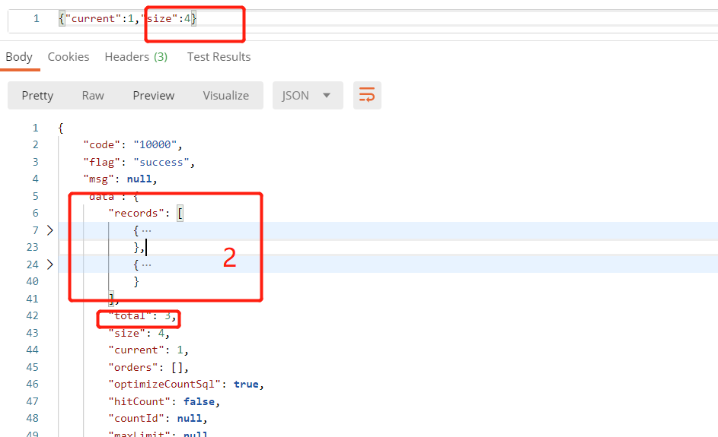Click the "records" key in the response
The width and height of the screenshot is (718, 437).
click(137, 214)
